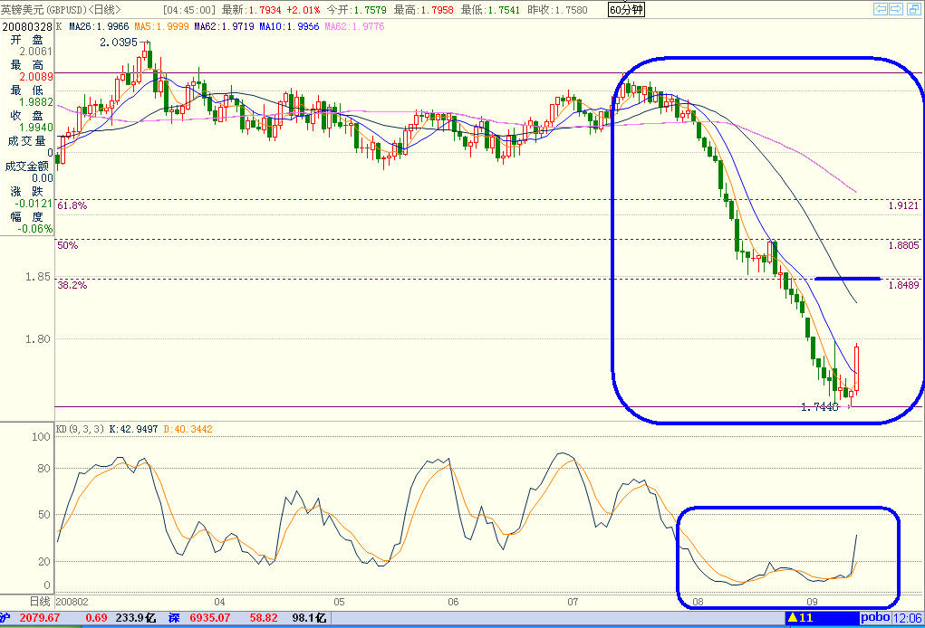
Task: Click the 1.7448 low price annotation
Action: click(x=819, y=406)
